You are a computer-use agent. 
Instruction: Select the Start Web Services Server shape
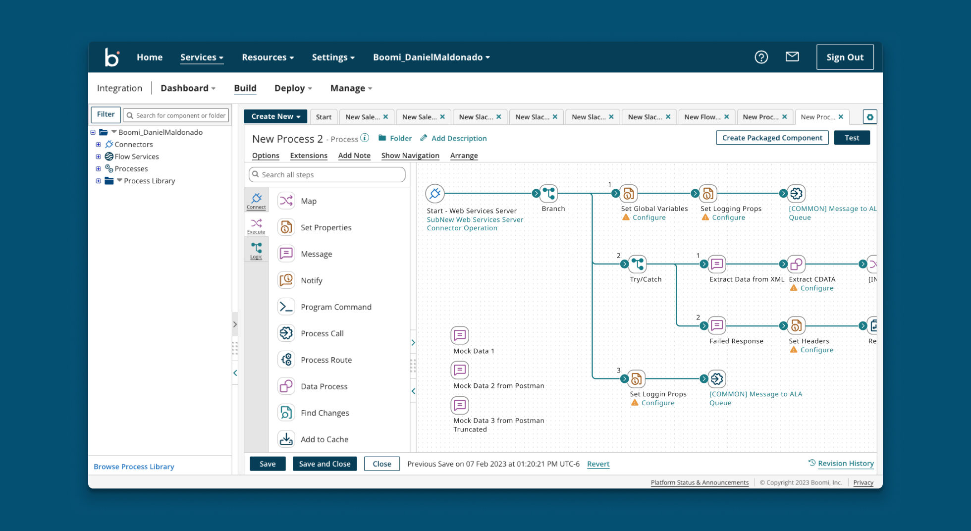tap(435, 194)
